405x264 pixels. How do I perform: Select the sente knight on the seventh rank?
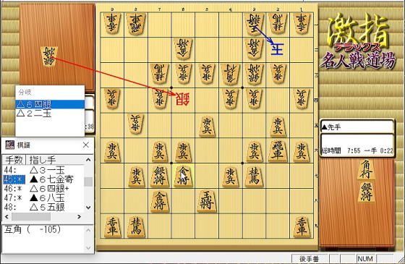pyautogui.click(x=254, y=176)
